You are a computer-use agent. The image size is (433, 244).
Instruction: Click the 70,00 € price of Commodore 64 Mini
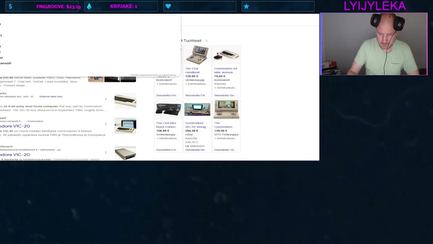[220, 76]
